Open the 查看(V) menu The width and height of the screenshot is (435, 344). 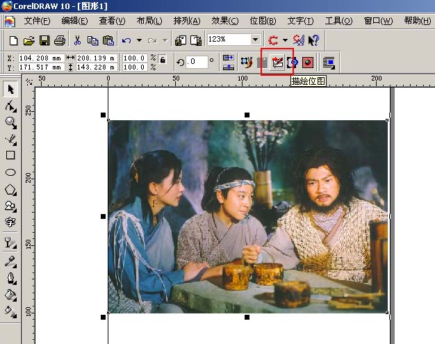pyautogui.click(x=112, y=21)
